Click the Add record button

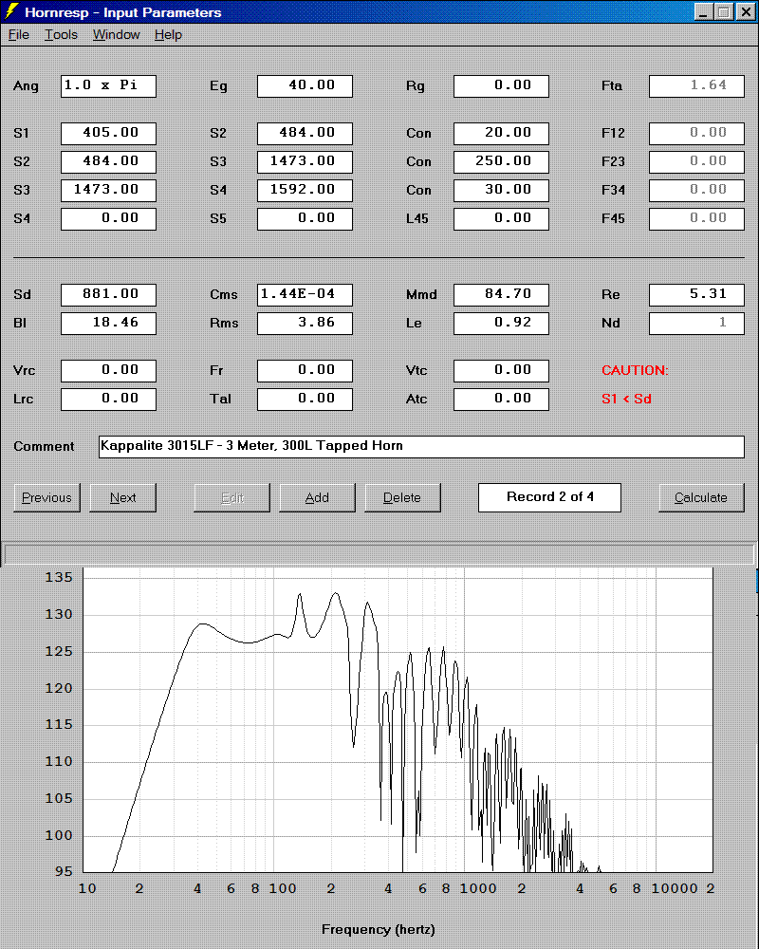[317, 497]
